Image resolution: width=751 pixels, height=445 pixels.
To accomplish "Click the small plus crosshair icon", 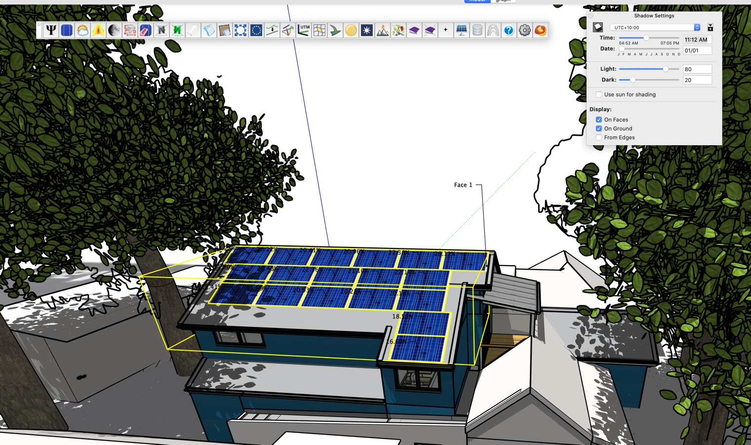I will [x=446, y=30].
